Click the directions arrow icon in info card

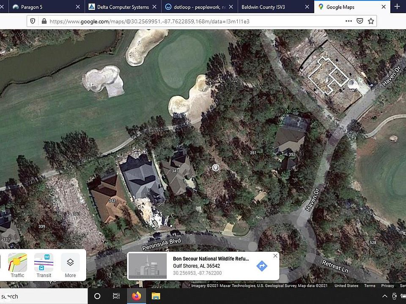coord(262,266)
